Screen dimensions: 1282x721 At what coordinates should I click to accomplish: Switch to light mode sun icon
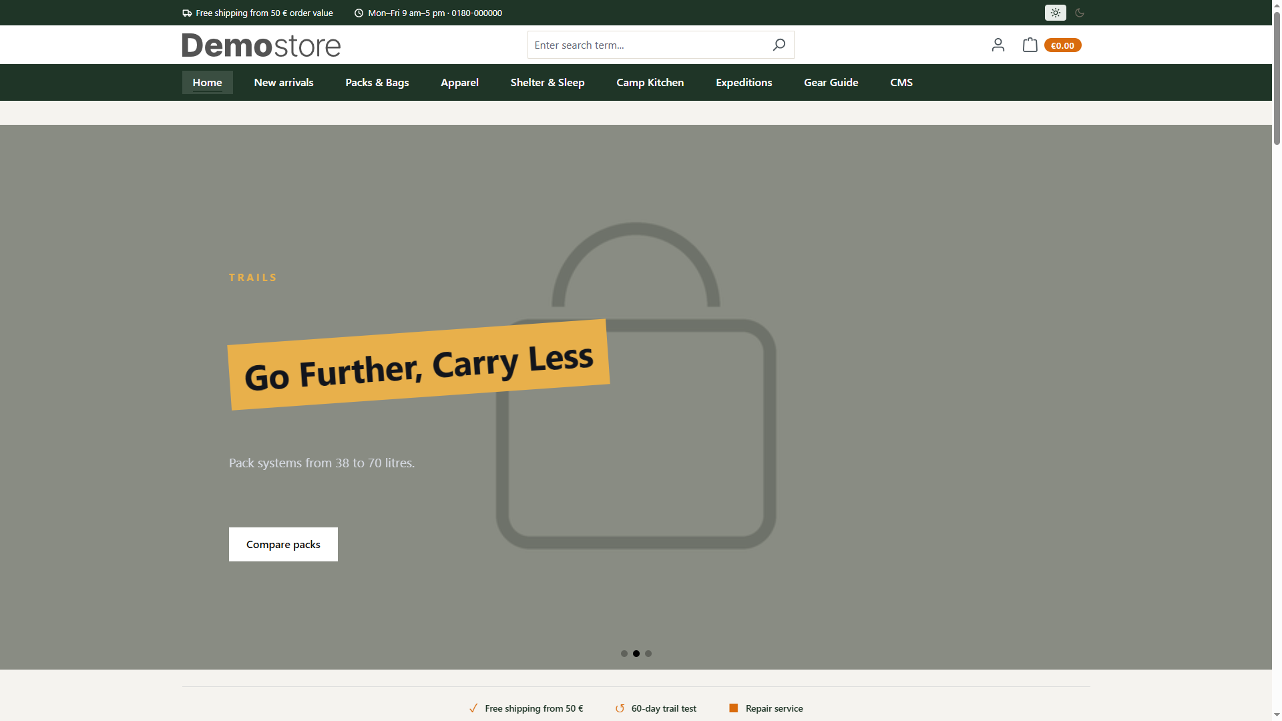point(1055,13)
